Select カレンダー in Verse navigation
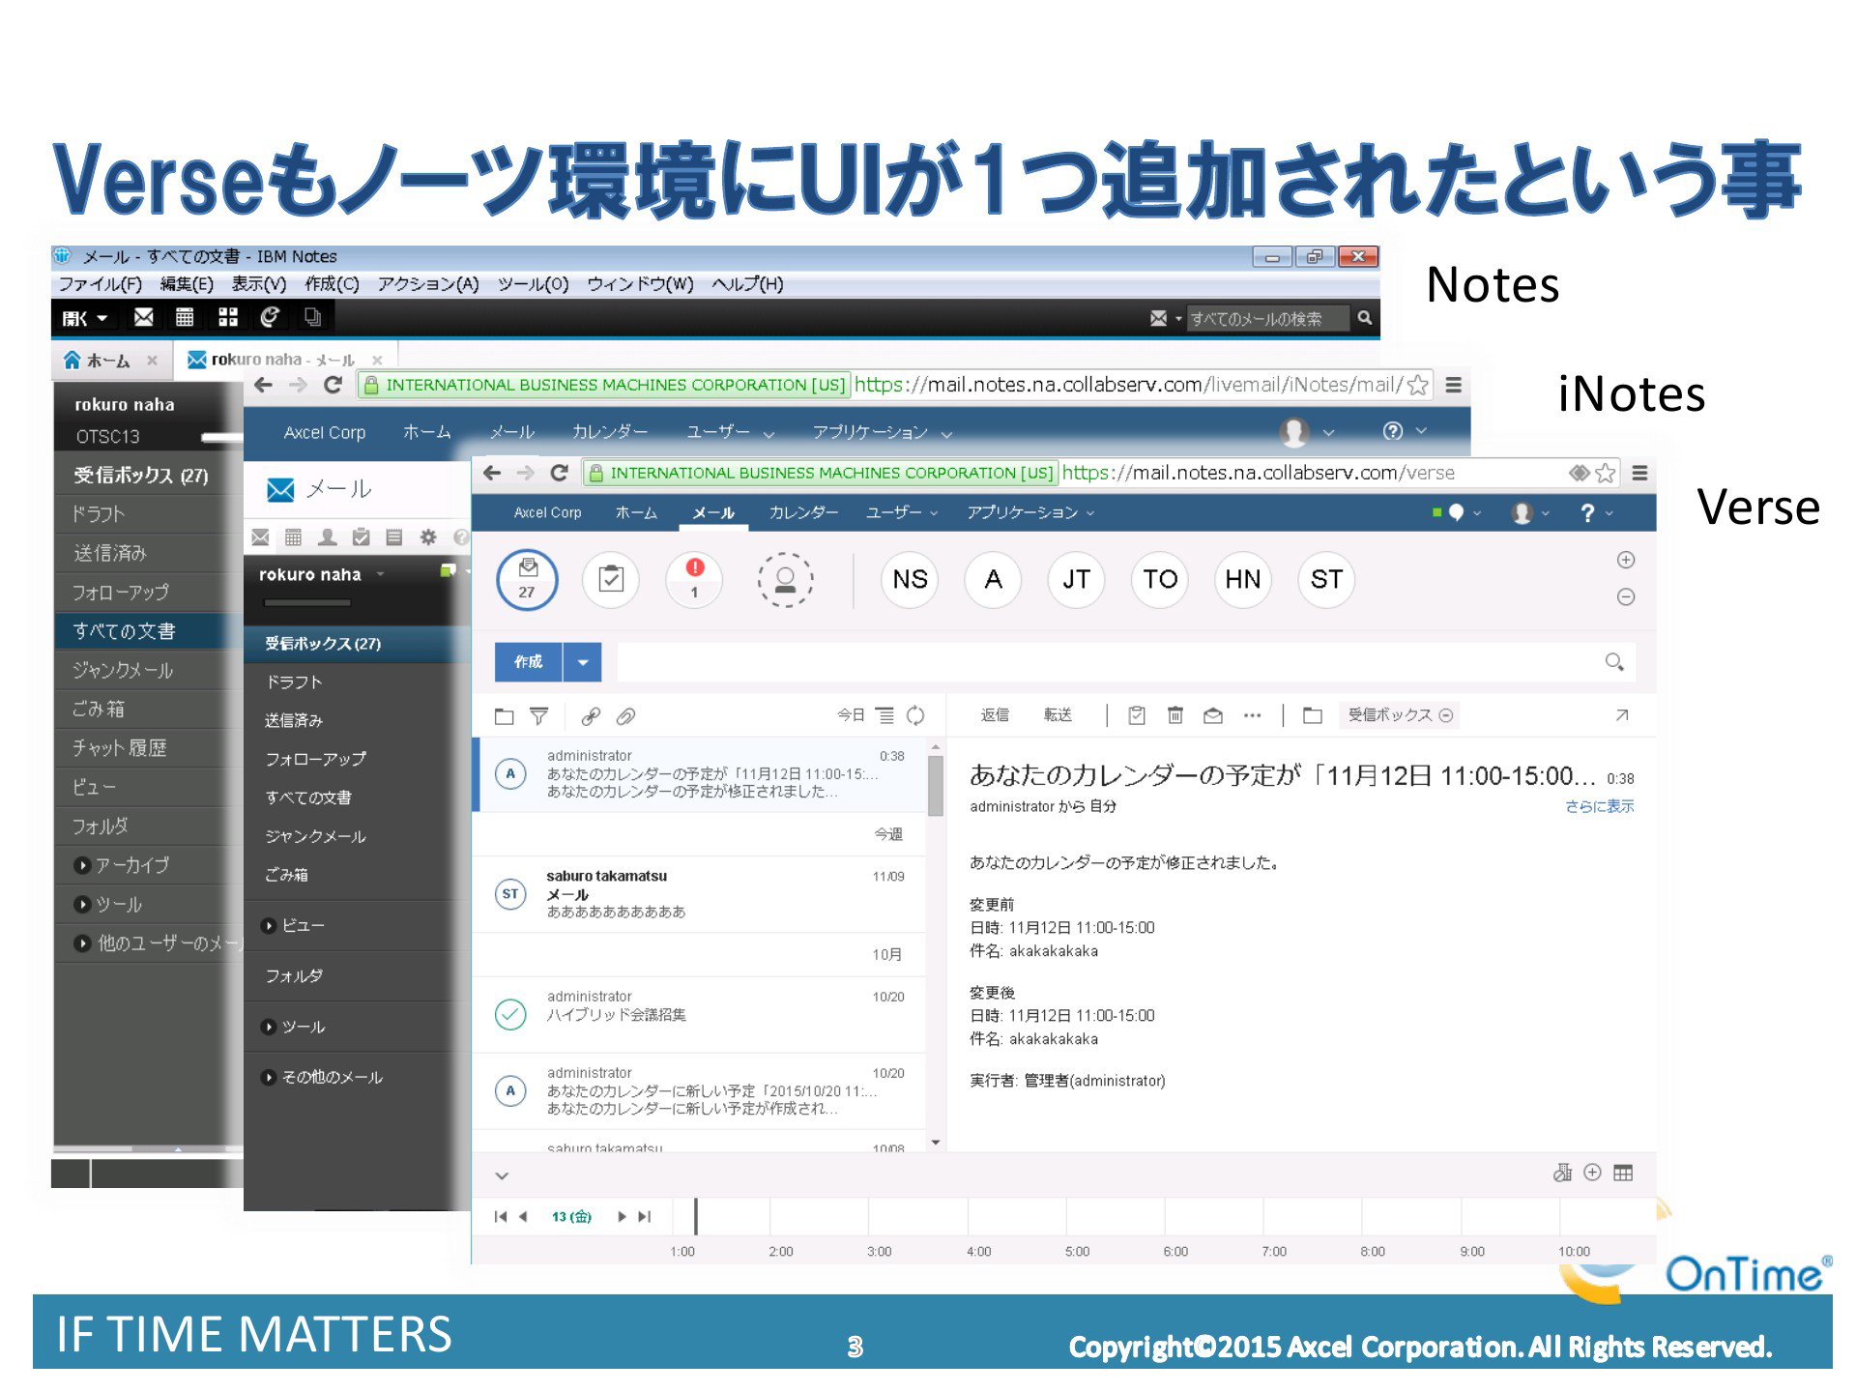This screenshot has width=1856, height=1392. click(803, 512)
